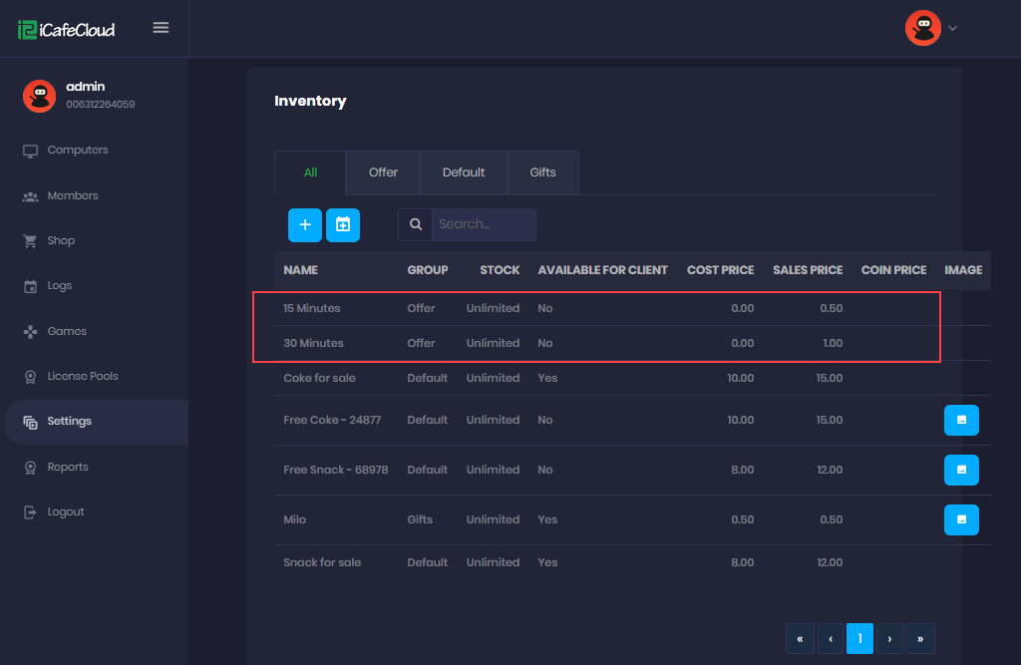
Task: Open the Reports sidebar menu
Action: [68, 467]
